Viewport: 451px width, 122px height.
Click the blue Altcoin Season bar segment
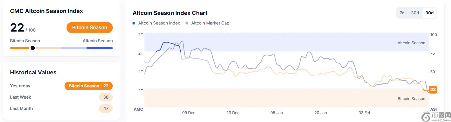coord(100,48)
